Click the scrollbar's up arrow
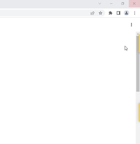Image resolution: width=140 pixels, height=144 pixels. [138, 34]
